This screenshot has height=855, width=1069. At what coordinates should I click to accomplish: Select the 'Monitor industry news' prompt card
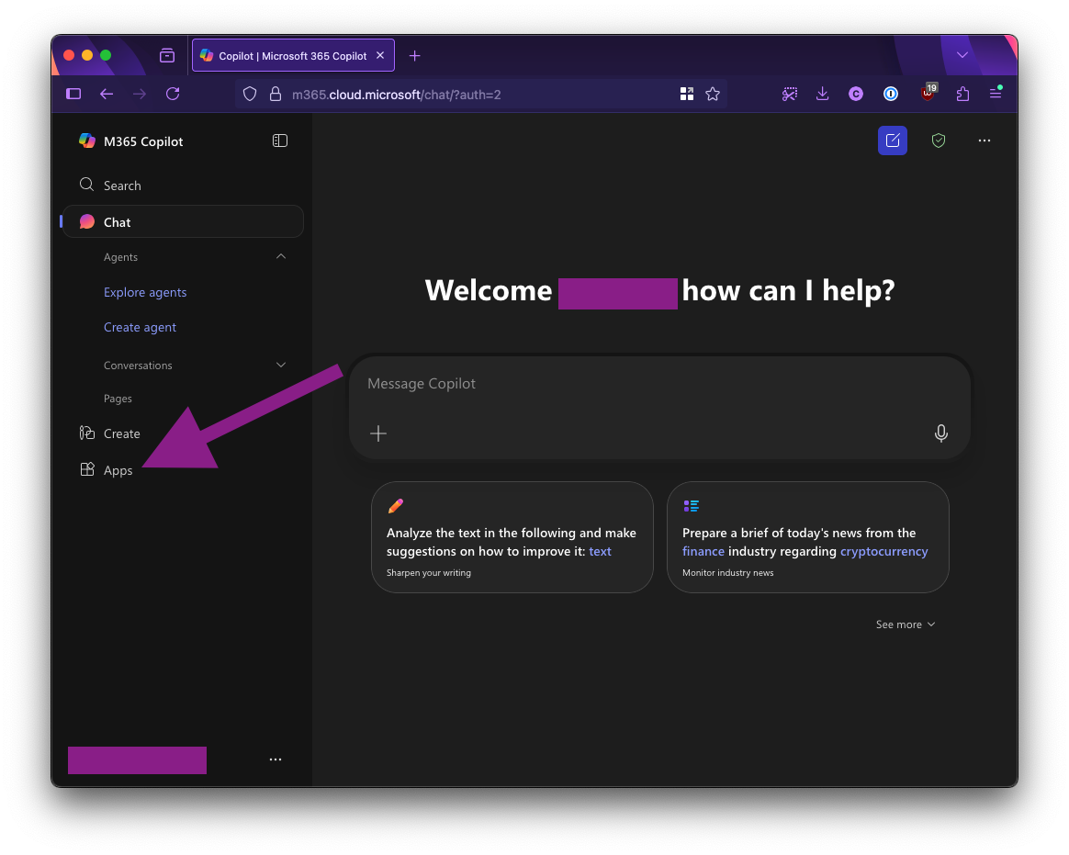[x=808, y=537]
